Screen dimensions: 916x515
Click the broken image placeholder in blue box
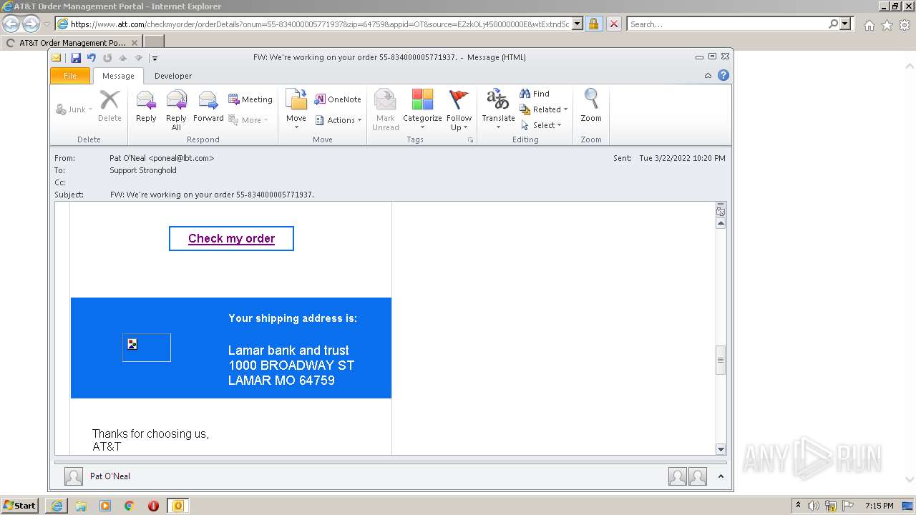(x=147, y=347)
